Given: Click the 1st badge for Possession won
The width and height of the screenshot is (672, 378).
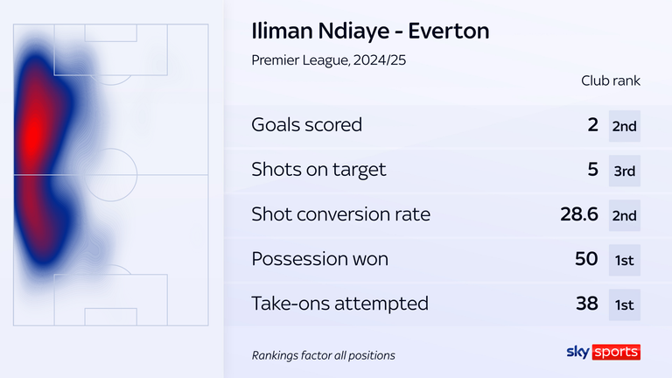Looking at the screenshot, I should click(x=625, y=260).
